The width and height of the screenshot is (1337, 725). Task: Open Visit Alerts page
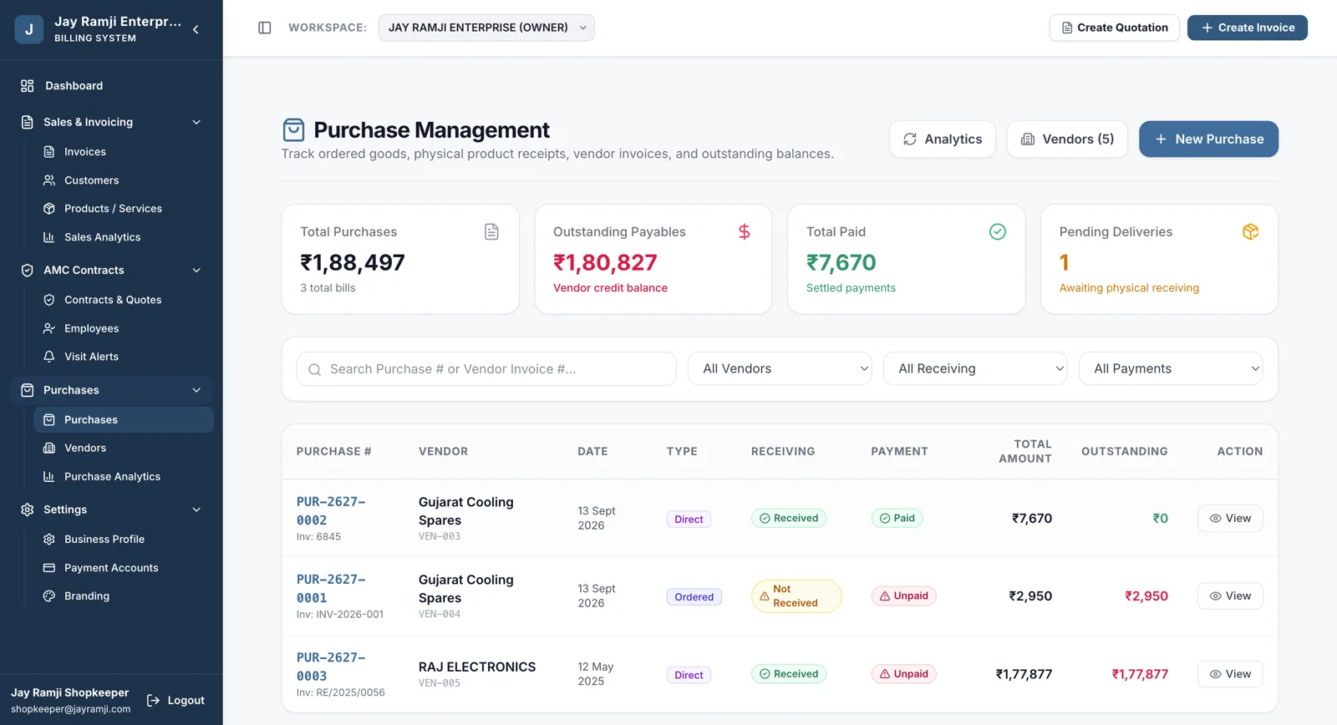tap(123, 357)
